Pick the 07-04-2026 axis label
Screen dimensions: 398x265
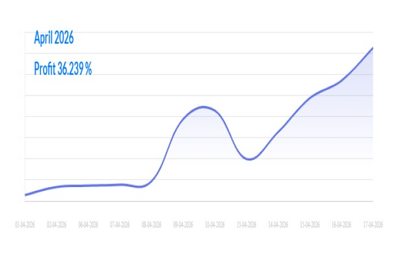click(120, 225)
